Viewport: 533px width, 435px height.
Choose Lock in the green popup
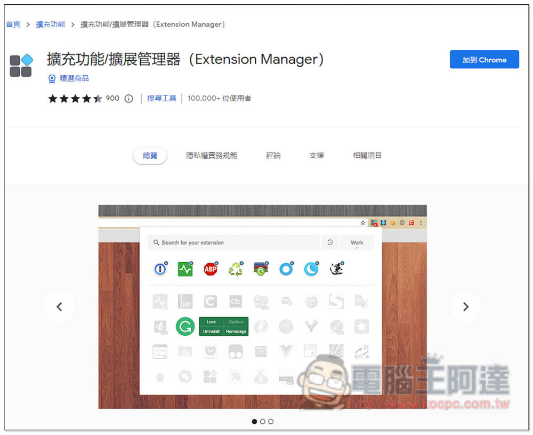[211, 322]
